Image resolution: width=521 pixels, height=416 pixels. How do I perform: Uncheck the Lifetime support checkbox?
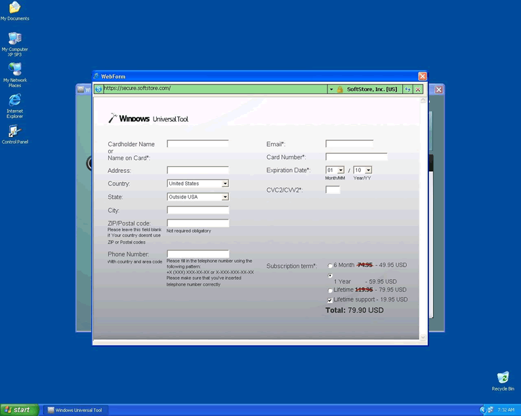[x=330, y=300]
